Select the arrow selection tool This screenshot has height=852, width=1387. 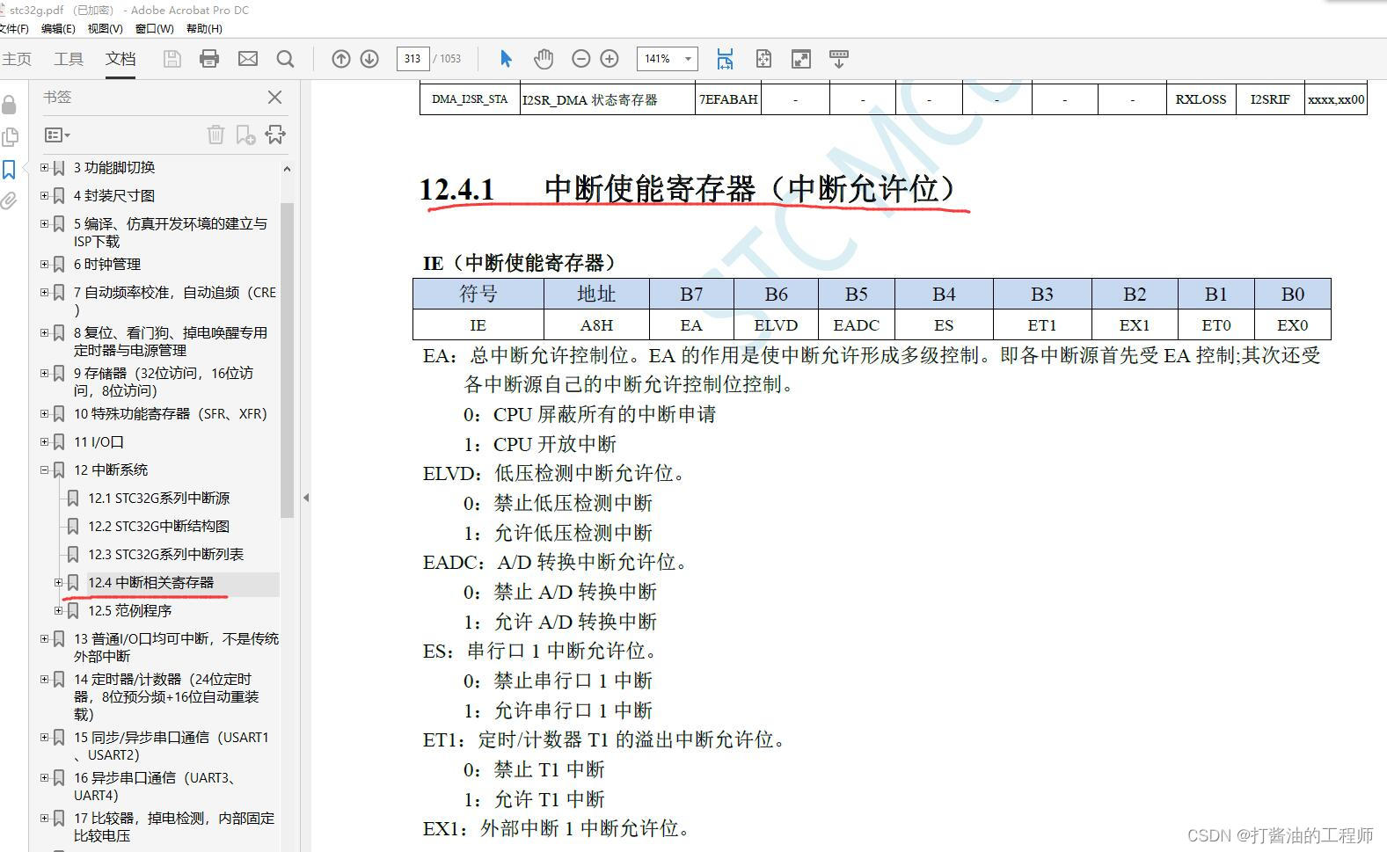[x=506, y=59]
